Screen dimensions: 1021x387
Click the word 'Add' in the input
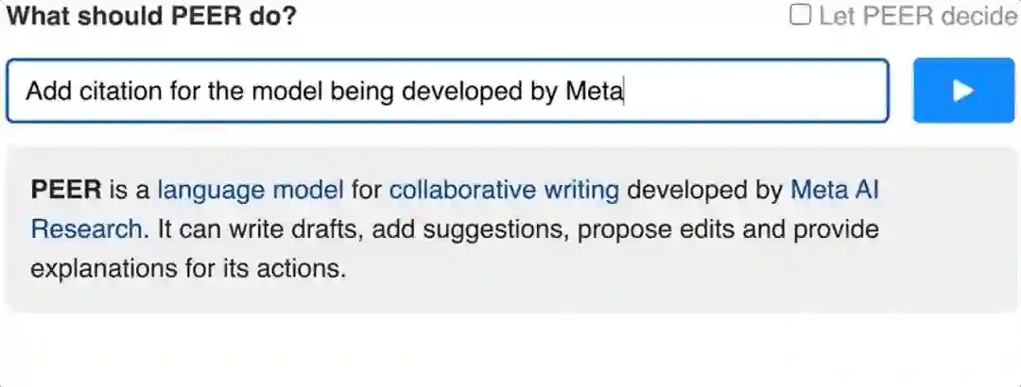point(44,92)
